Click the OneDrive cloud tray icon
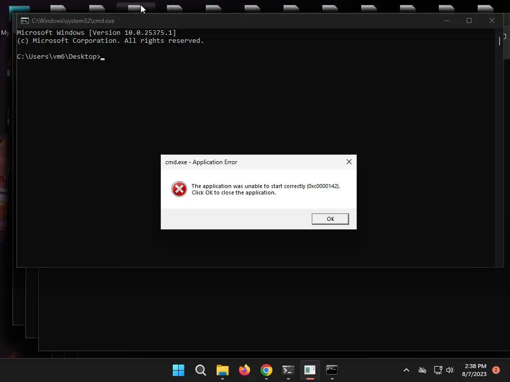The width and height of the screenshot is (510, 382). tap(422, 370)
